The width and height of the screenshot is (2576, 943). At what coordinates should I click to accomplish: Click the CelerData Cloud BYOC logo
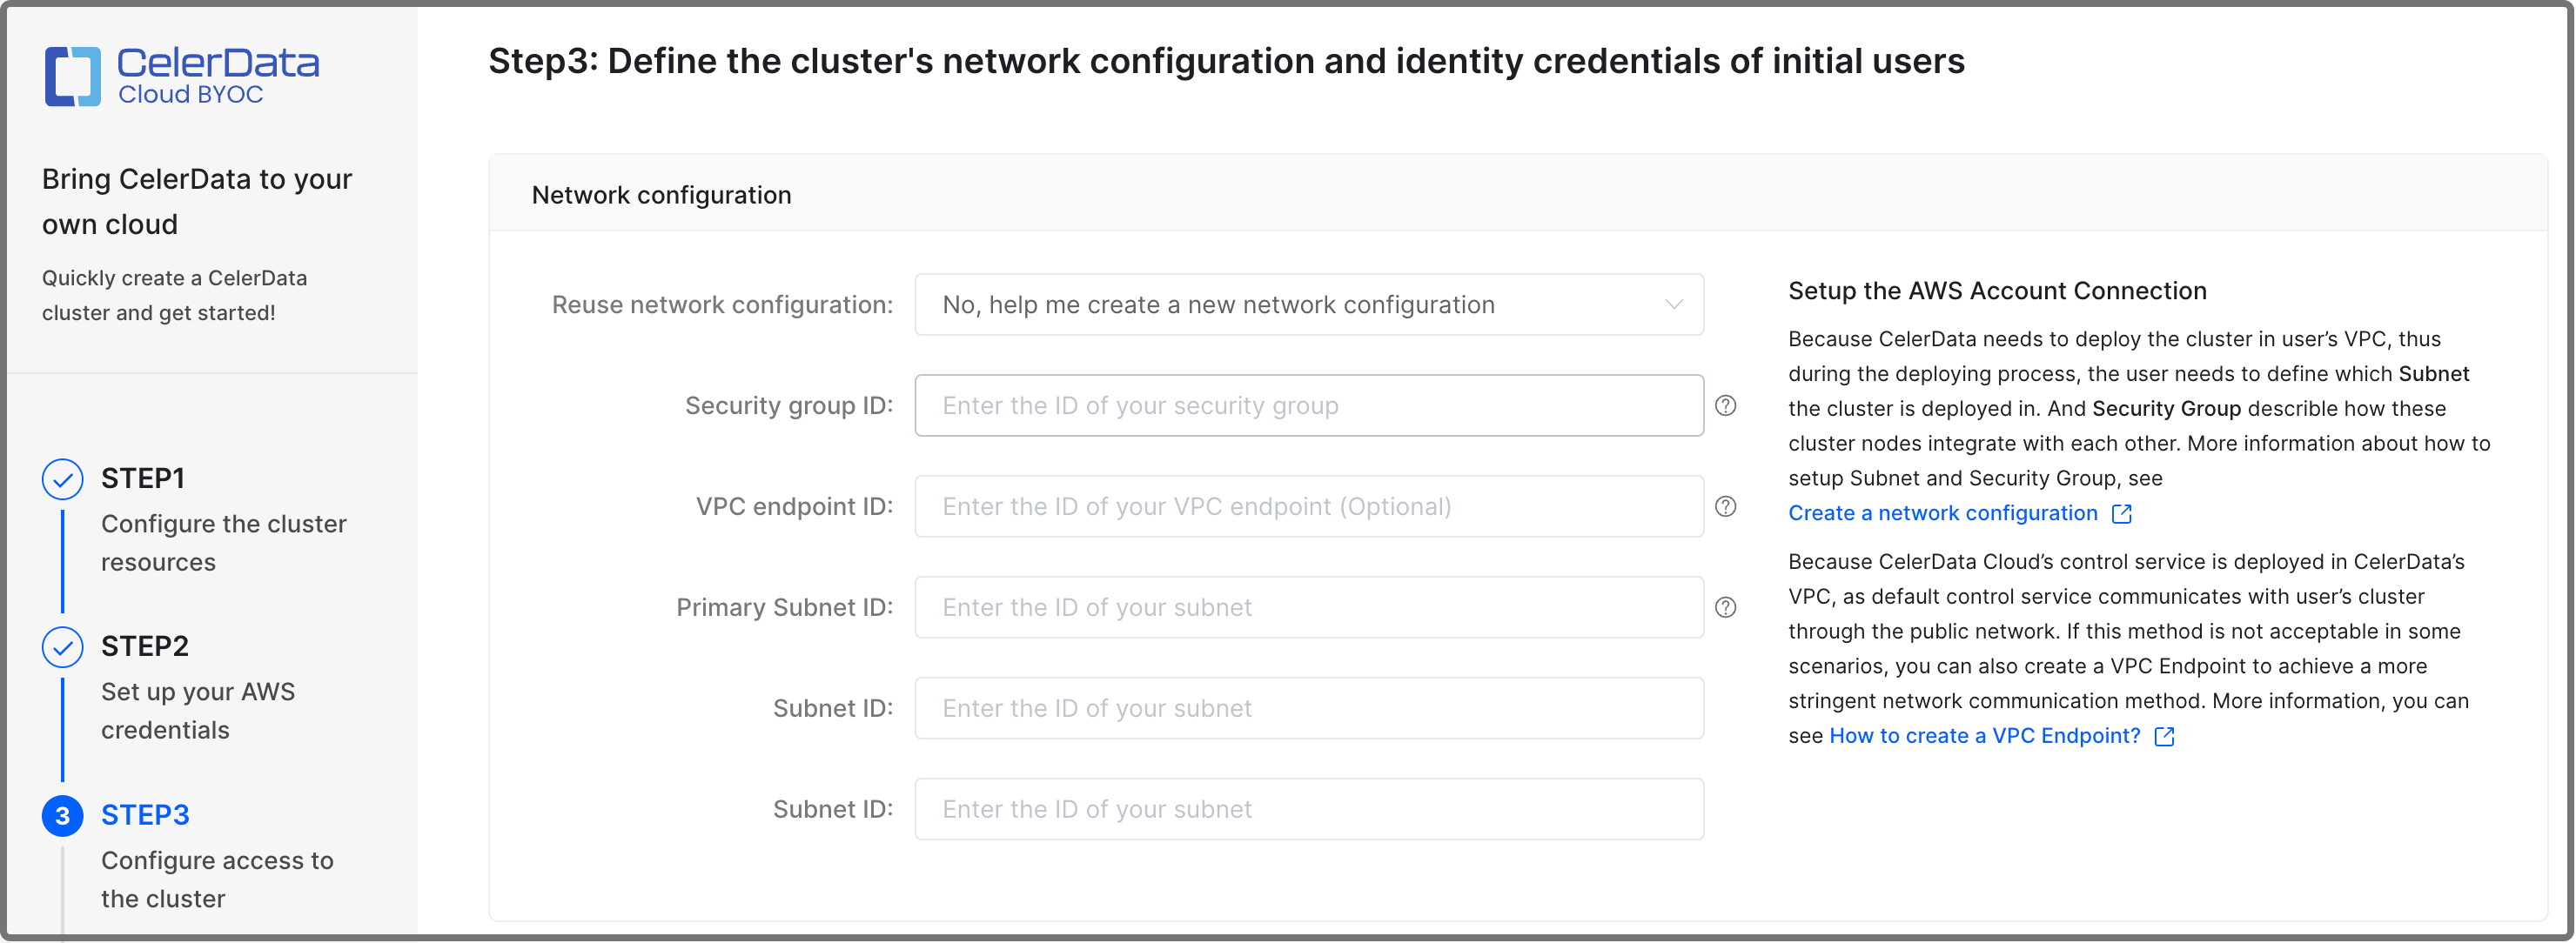point(181,76)
